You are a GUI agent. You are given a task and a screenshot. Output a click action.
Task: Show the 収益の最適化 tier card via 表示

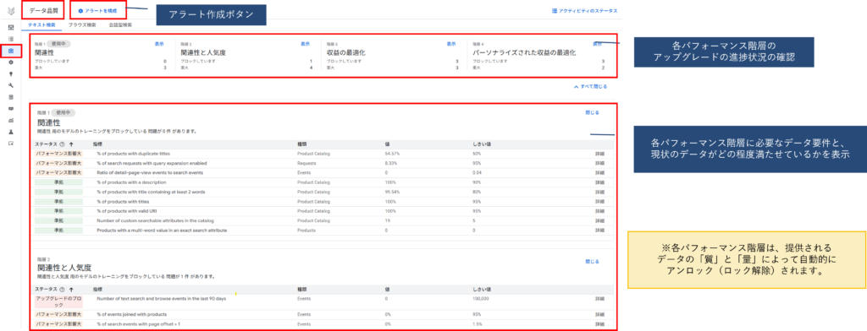tap(451, 44)
